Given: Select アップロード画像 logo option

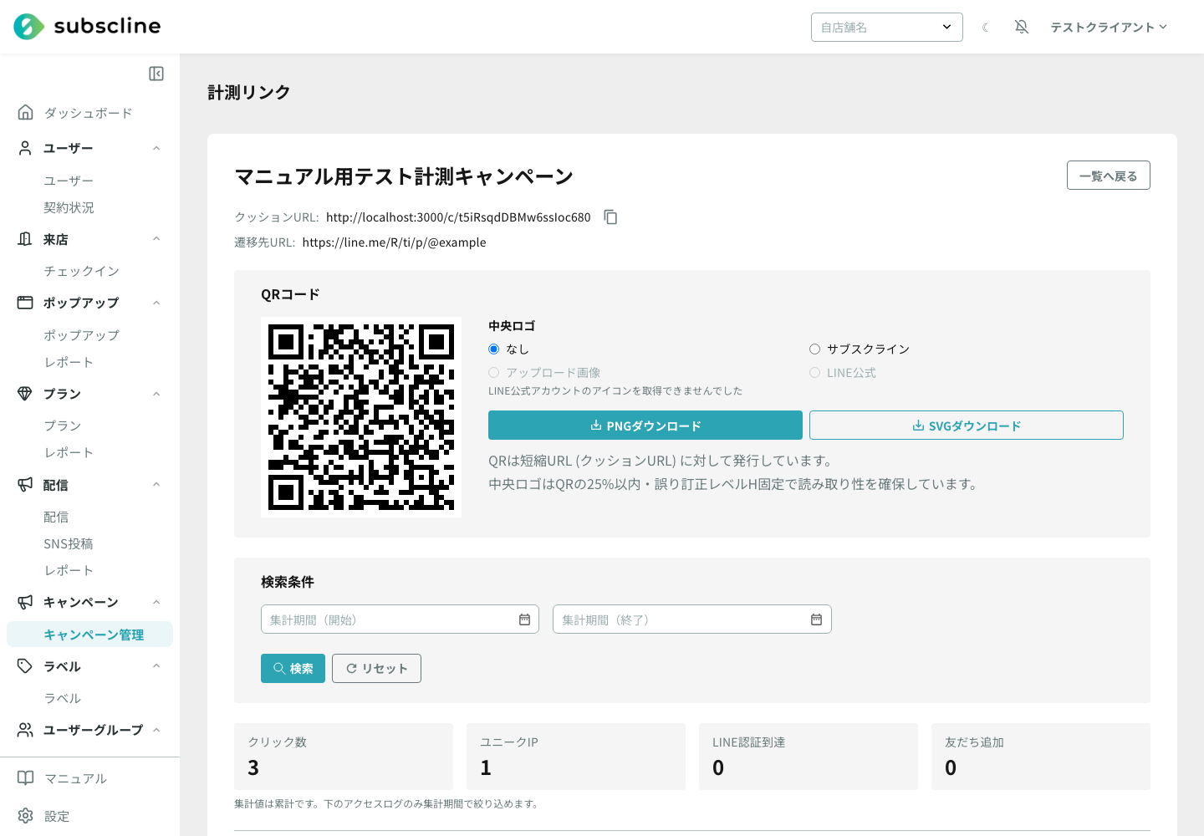Looking at the screenshot, I should [x=494, y=373].
